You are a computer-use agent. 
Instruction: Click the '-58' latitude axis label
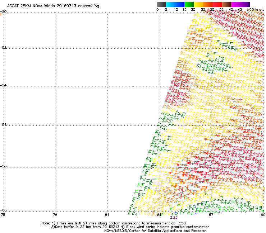point(3,166)
